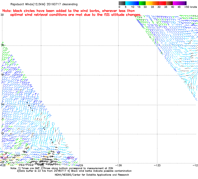Click the "0" legend scale label
The height and width of the screenshot is (179, 198).
coord(119,7)
